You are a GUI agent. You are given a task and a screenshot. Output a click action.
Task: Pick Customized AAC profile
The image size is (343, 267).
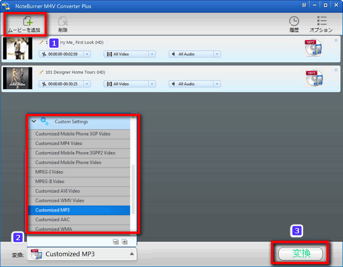tap(79, 220)
